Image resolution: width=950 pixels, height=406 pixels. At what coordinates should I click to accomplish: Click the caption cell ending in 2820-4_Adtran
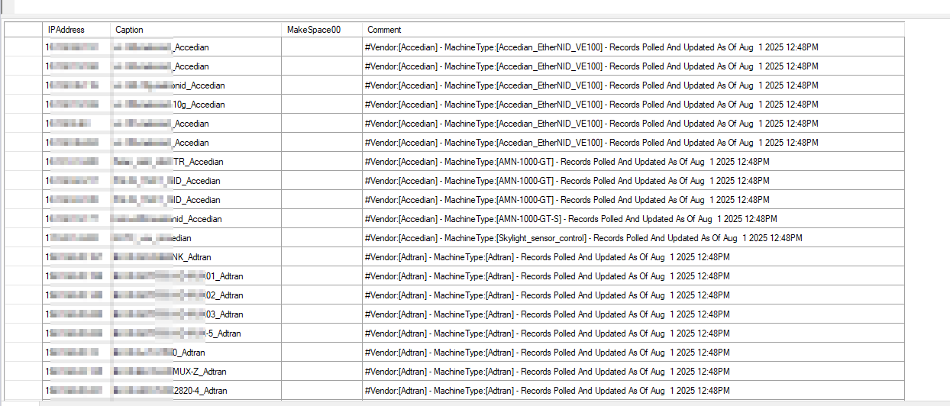click(195, 391)
